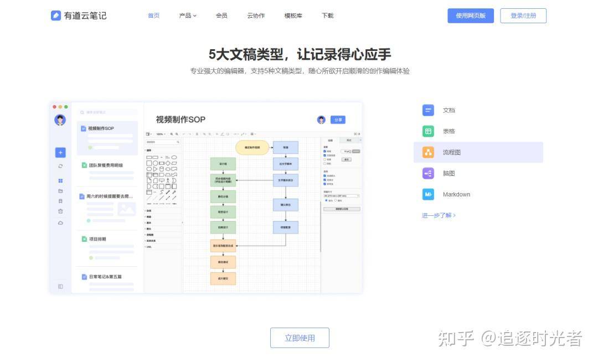Click the green 表格 spreadsheet type icon

(428, 131)
